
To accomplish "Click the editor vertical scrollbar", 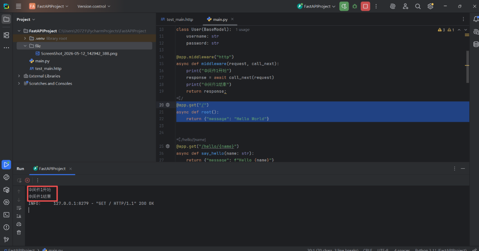I will (x=467, y=67).
